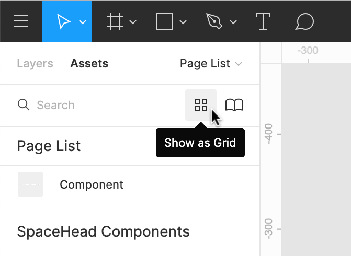Expand the Pen tool options chevron
Image resolution: width=351 pixels, height=256 pixels.
coord(233,22)
